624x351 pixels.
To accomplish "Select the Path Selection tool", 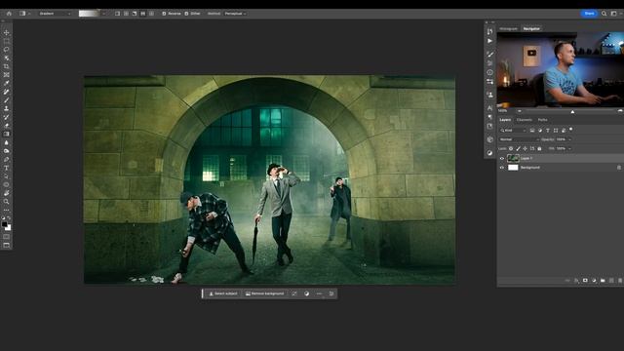I will tap(7, 176).
